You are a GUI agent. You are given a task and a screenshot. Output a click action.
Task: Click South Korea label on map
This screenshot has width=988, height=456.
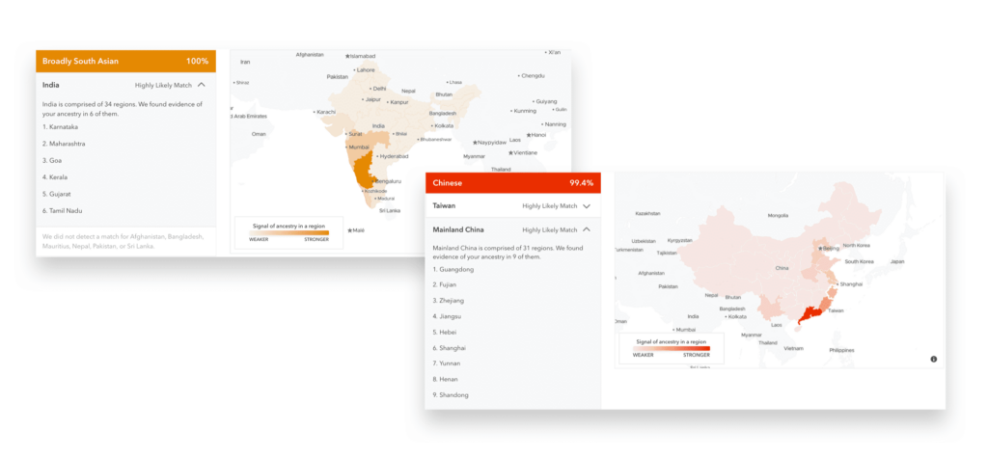point(859,261)
